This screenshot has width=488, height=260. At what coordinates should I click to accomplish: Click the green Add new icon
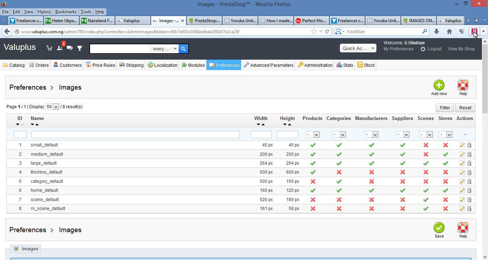(439, 85)
